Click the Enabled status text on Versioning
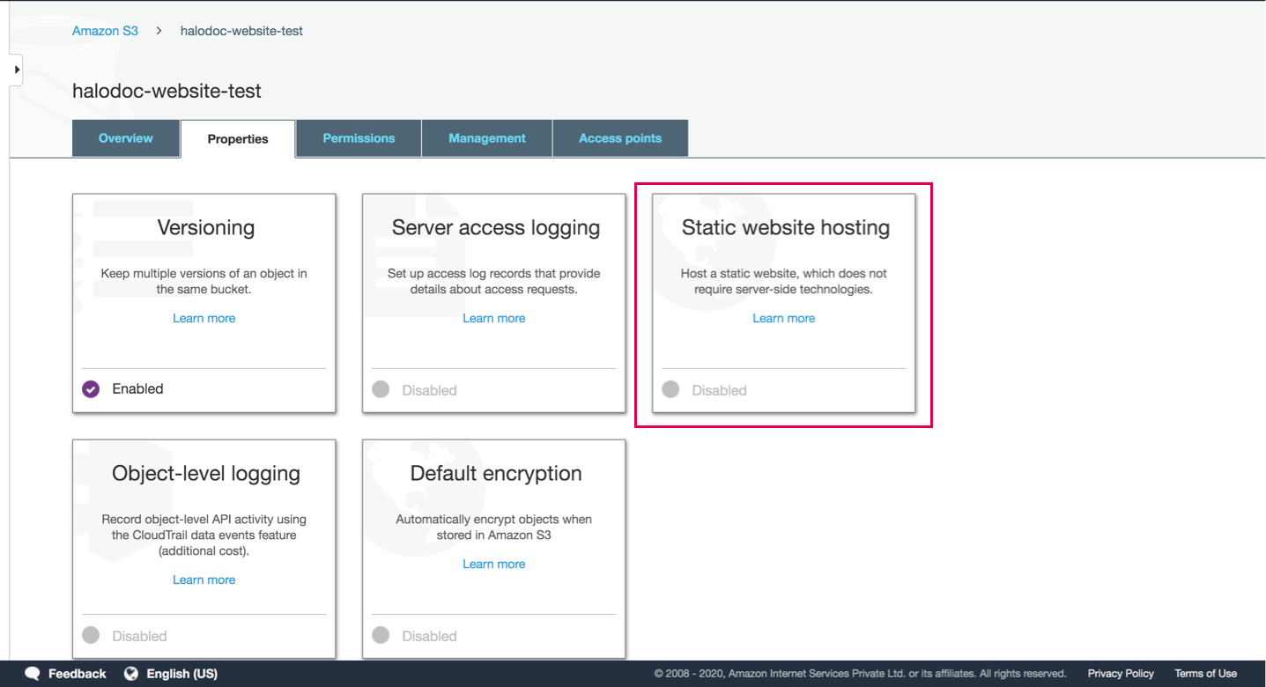This screenshot has width=1266, height=687. [x=137, y=388]
